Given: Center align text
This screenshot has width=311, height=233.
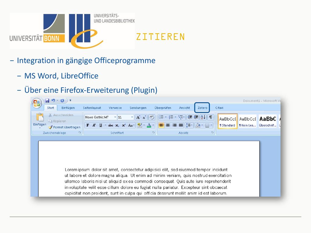Looking at the screenshot, I should 168,125.
